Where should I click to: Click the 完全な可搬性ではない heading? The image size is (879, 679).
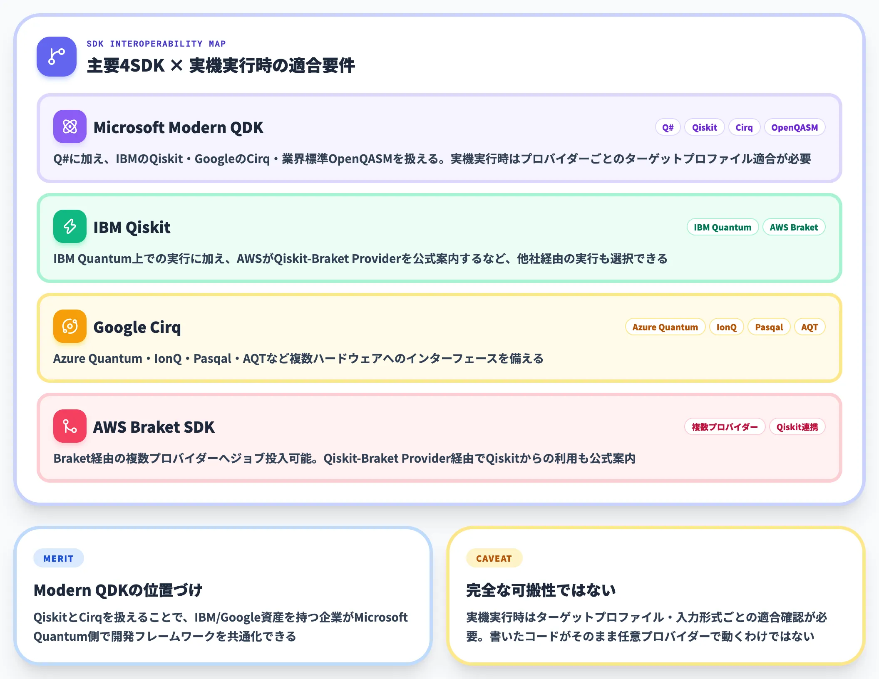(541, 590)
